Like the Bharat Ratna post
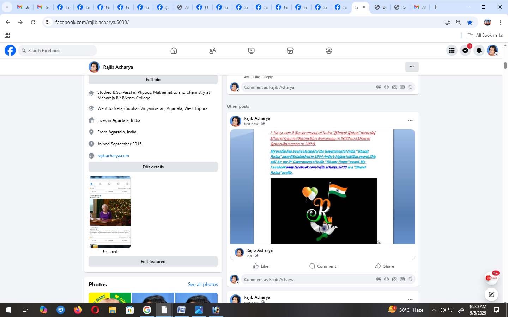The width and height of the screenshot is (508, 317). [261, 266]
